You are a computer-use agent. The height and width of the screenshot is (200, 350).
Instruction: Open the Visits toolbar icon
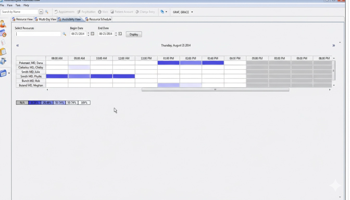pos(103,12)
